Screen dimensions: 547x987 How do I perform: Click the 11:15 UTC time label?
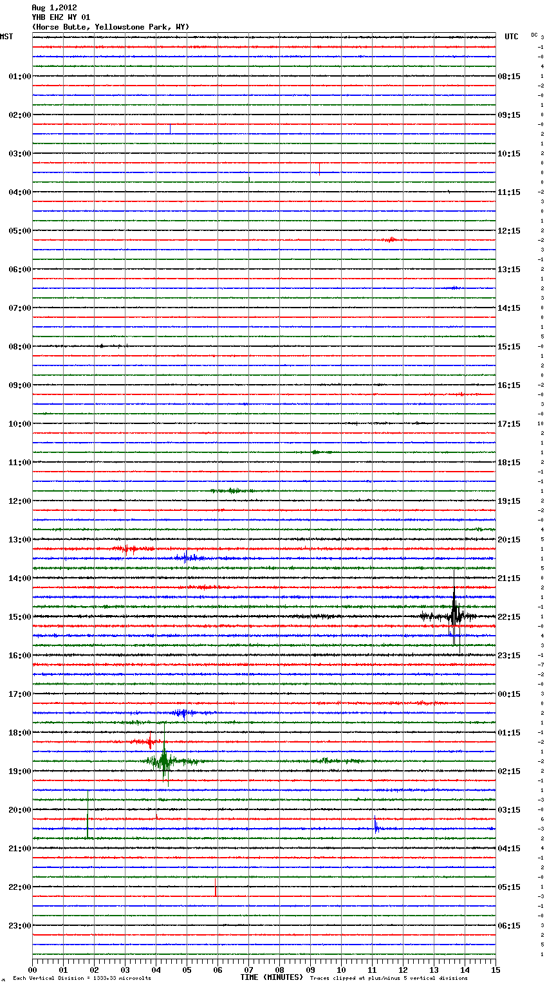click(509, 192)
